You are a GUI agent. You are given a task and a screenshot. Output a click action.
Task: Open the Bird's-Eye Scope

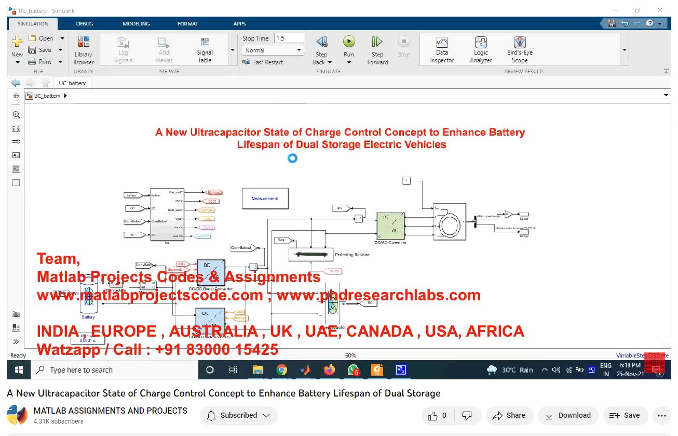tap(520, 50)
